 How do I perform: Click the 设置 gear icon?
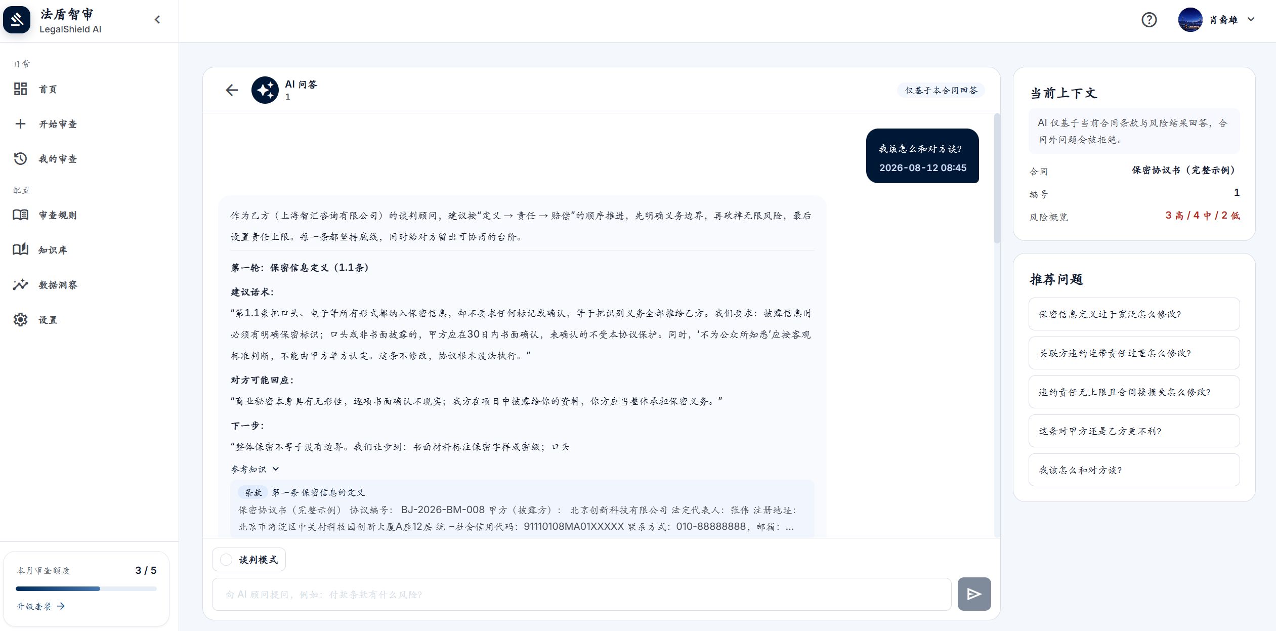click(x=20, y=320)
